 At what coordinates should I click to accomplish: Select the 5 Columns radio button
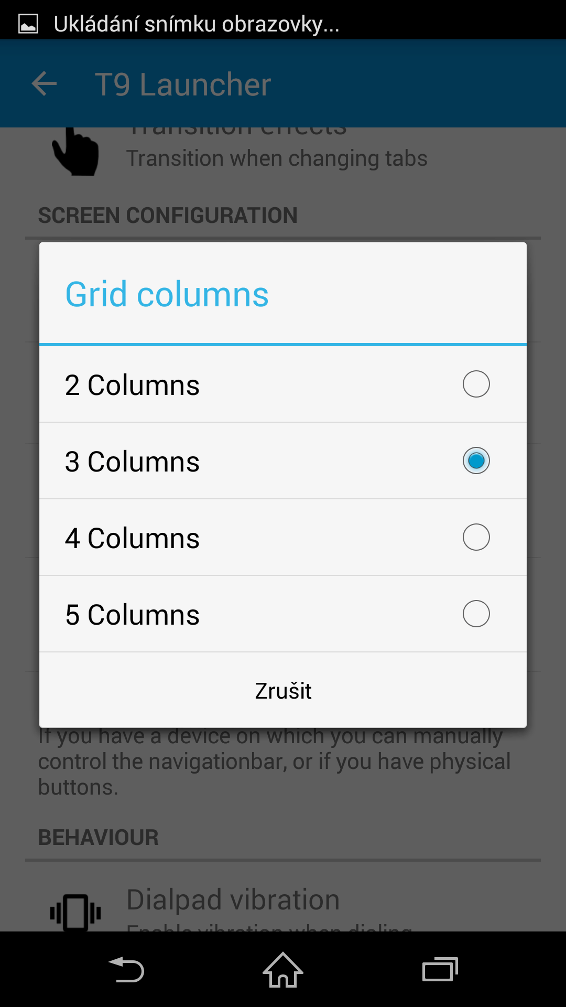[476, 614]
